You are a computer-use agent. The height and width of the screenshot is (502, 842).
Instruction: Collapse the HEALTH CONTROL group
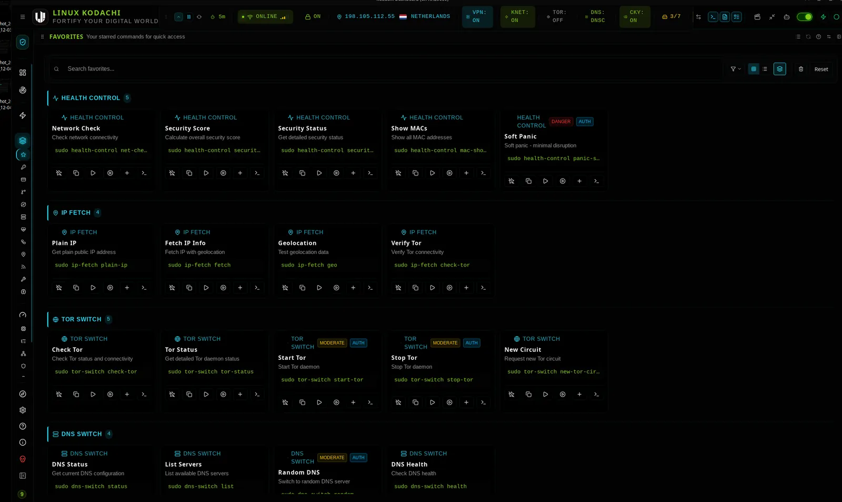91,98
